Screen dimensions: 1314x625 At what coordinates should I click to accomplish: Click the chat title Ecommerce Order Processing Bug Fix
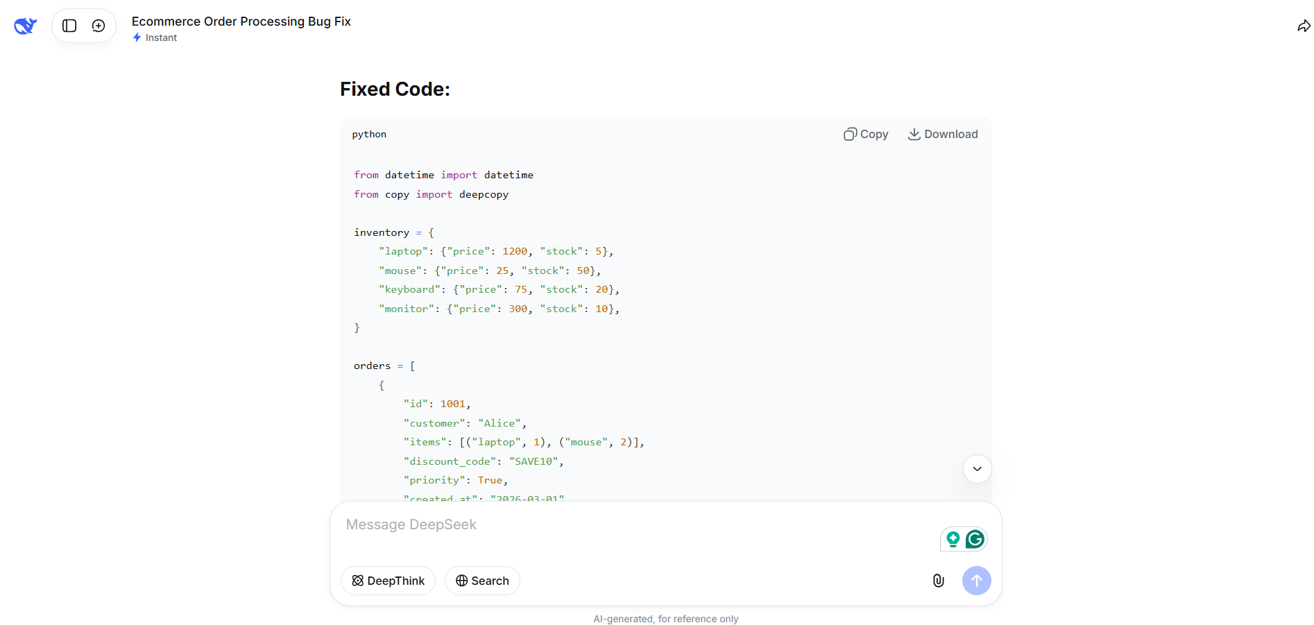pos(241,22)
